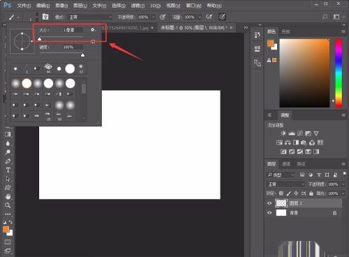Choose the highlighted hard round brush preset

27,83
